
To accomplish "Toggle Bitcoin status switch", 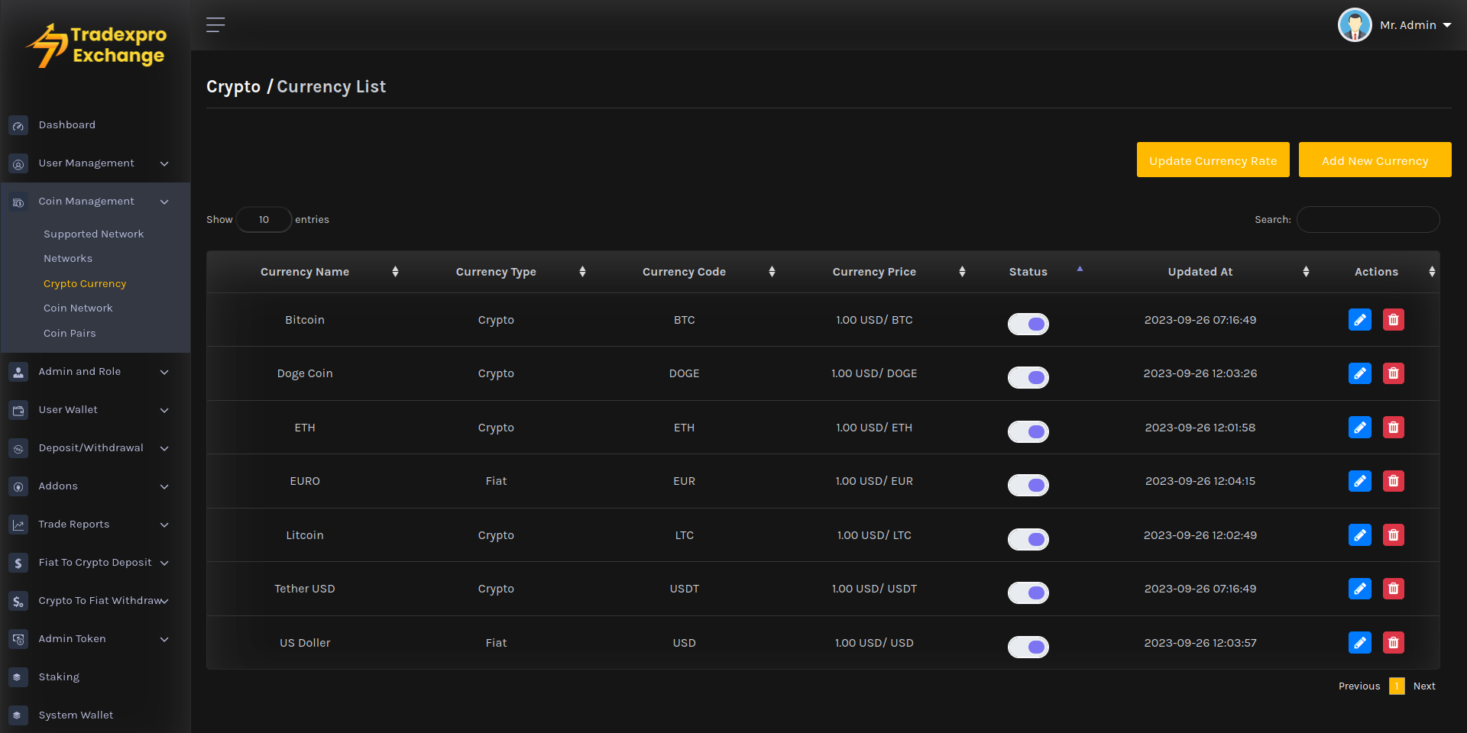I will pyautogui.click(x=1028, y=324).
